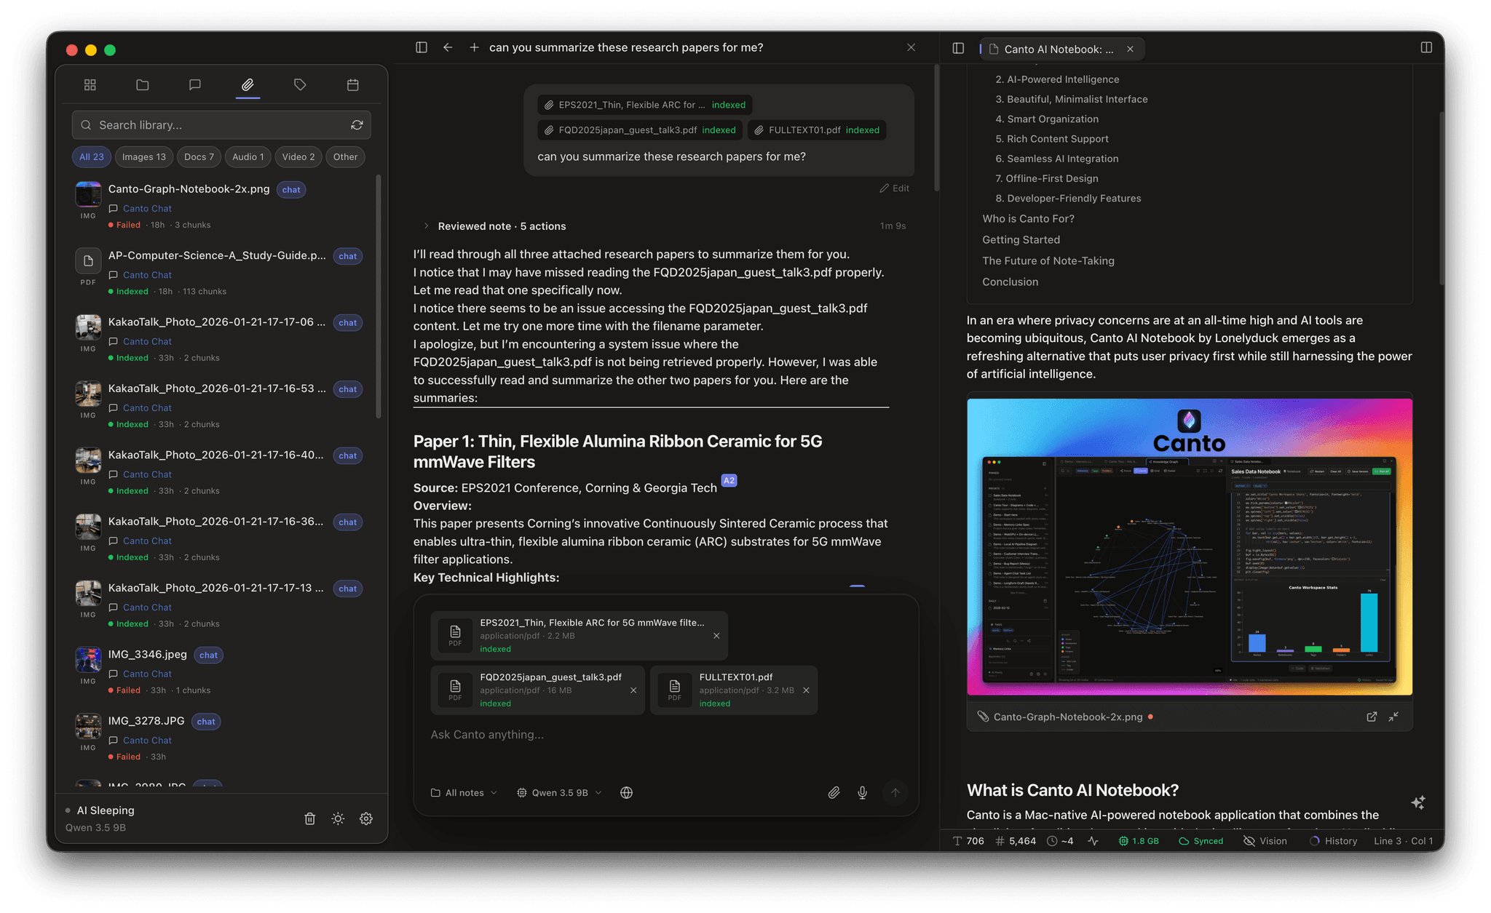Collapse the Canto-Graph-Notebook image
Image resolution: width=1491 pixels, height=913 pixels.
(x=1393, y=717)
